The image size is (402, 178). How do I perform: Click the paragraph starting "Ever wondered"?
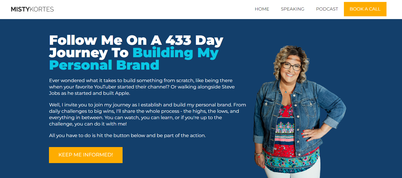141,87
